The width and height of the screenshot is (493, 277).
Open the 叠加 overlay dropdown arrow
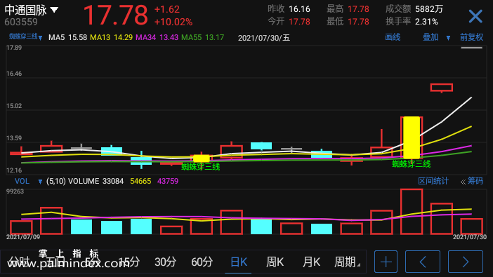click(x=448, y=38)
